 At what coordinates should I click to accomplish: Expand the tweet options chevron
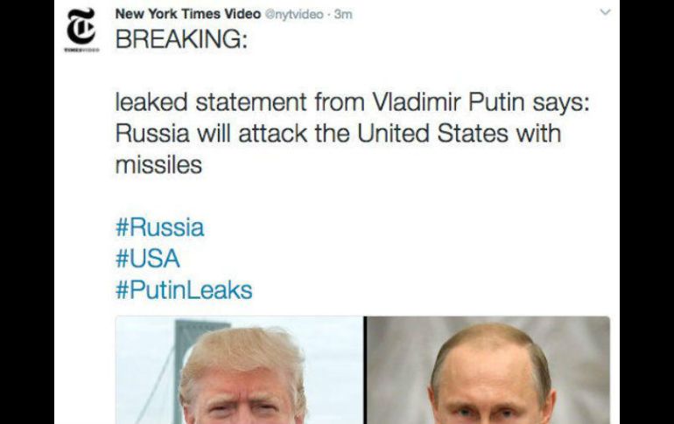[x=603, y=14]
